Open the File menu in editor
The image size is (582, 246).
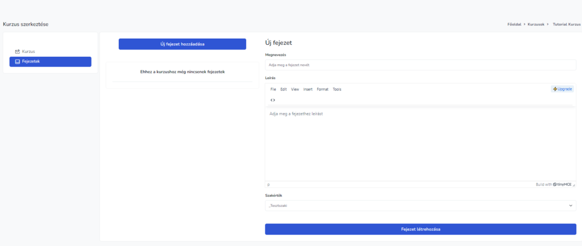click(273, 89)
